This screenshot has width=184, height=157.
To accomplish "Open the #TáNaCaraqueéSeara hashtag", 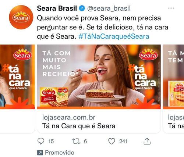I will pos(114,36).
